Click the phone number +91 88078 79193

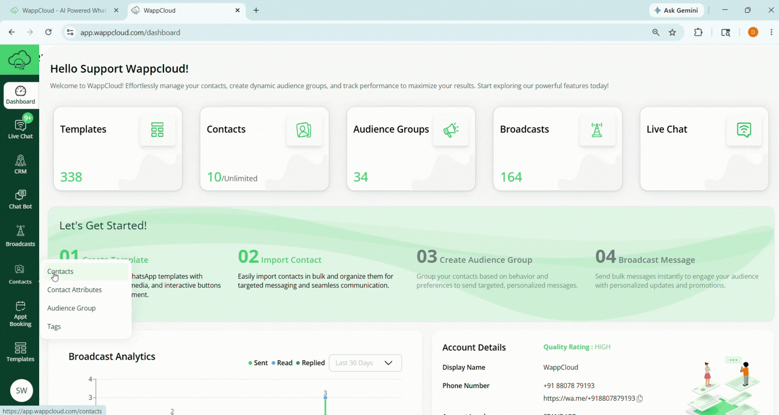pyautogui.click(x=569, y=386)
